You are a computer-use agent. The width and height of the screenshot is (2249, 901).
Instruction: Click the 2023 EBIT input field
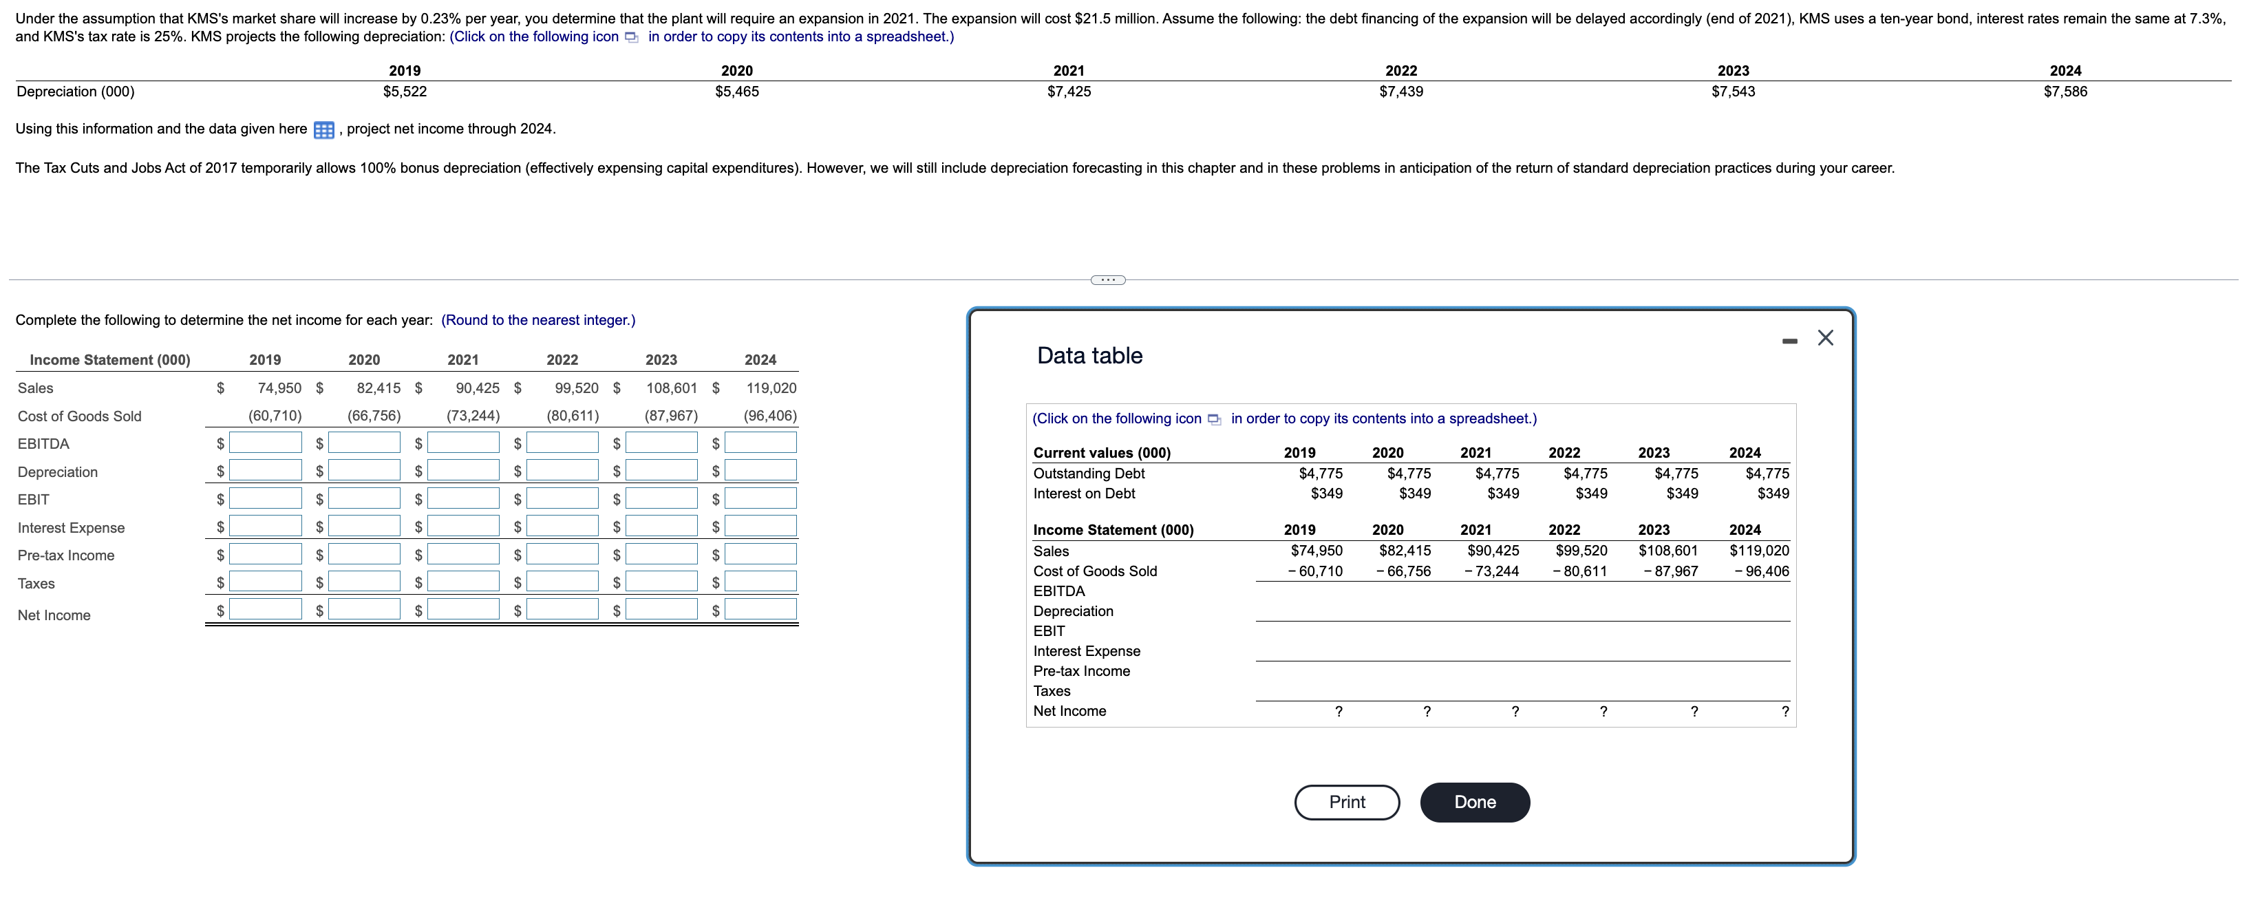click(x=661, y=500)
